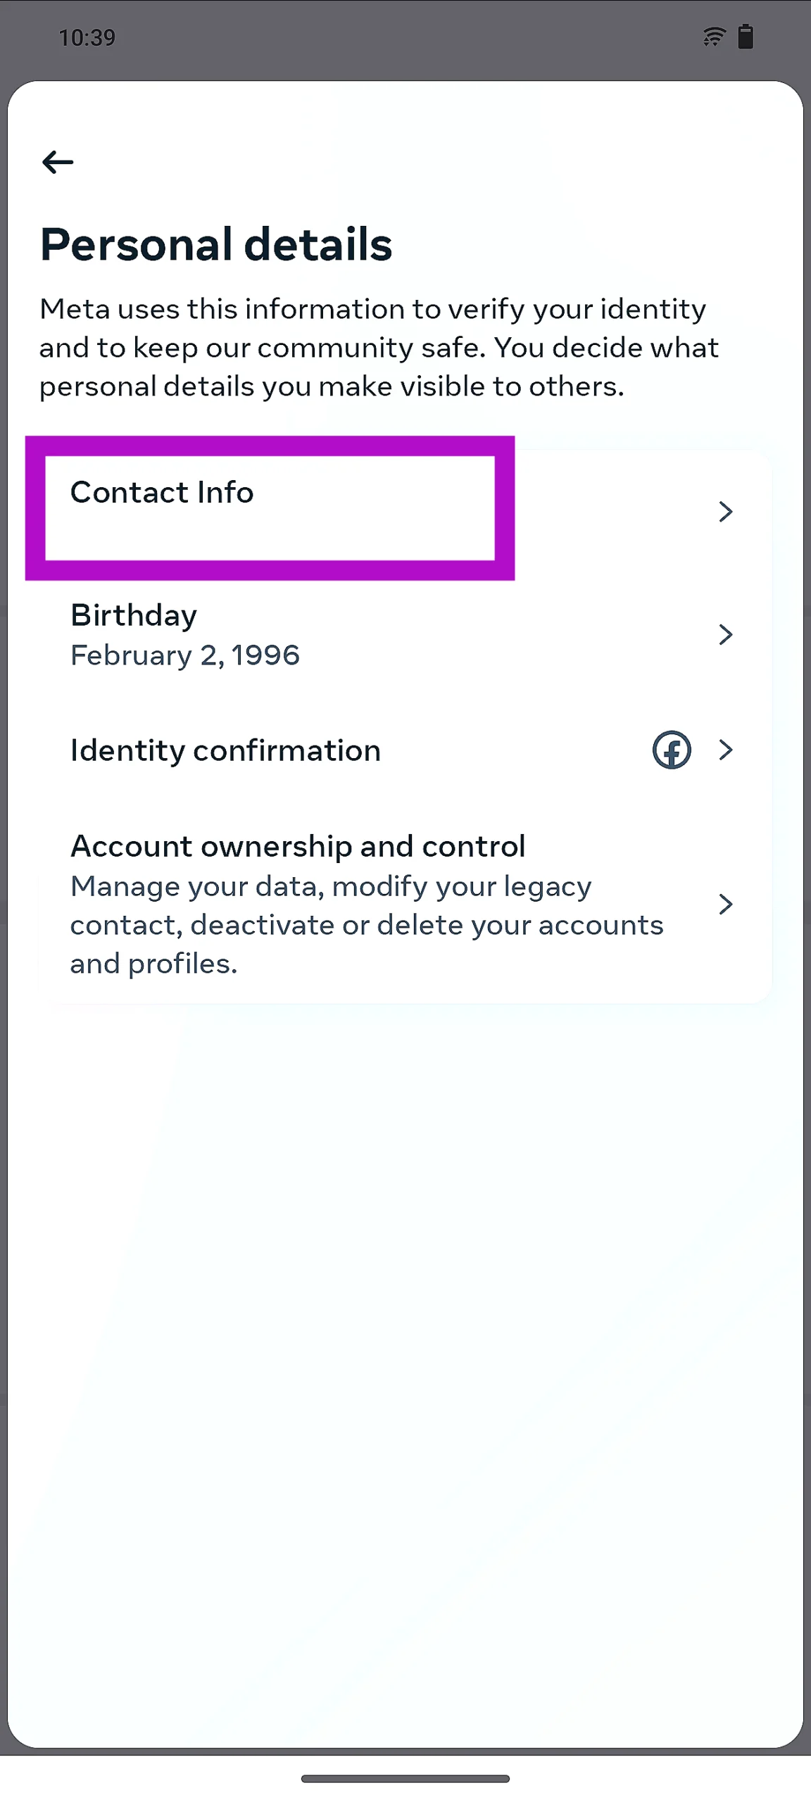Click the Facebook logo icon
Image resolution: width=811 pixels, height=1802 pixels.
click(x=671, y=750)
